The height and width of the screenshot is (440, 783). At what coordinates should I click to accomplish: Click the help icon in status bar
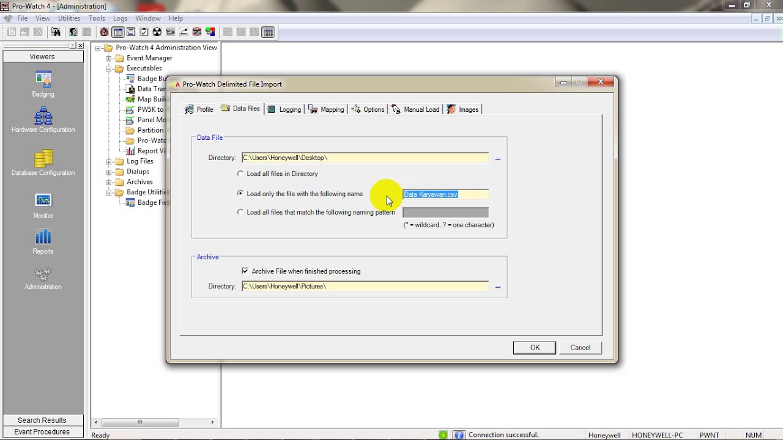pos(459,435)
